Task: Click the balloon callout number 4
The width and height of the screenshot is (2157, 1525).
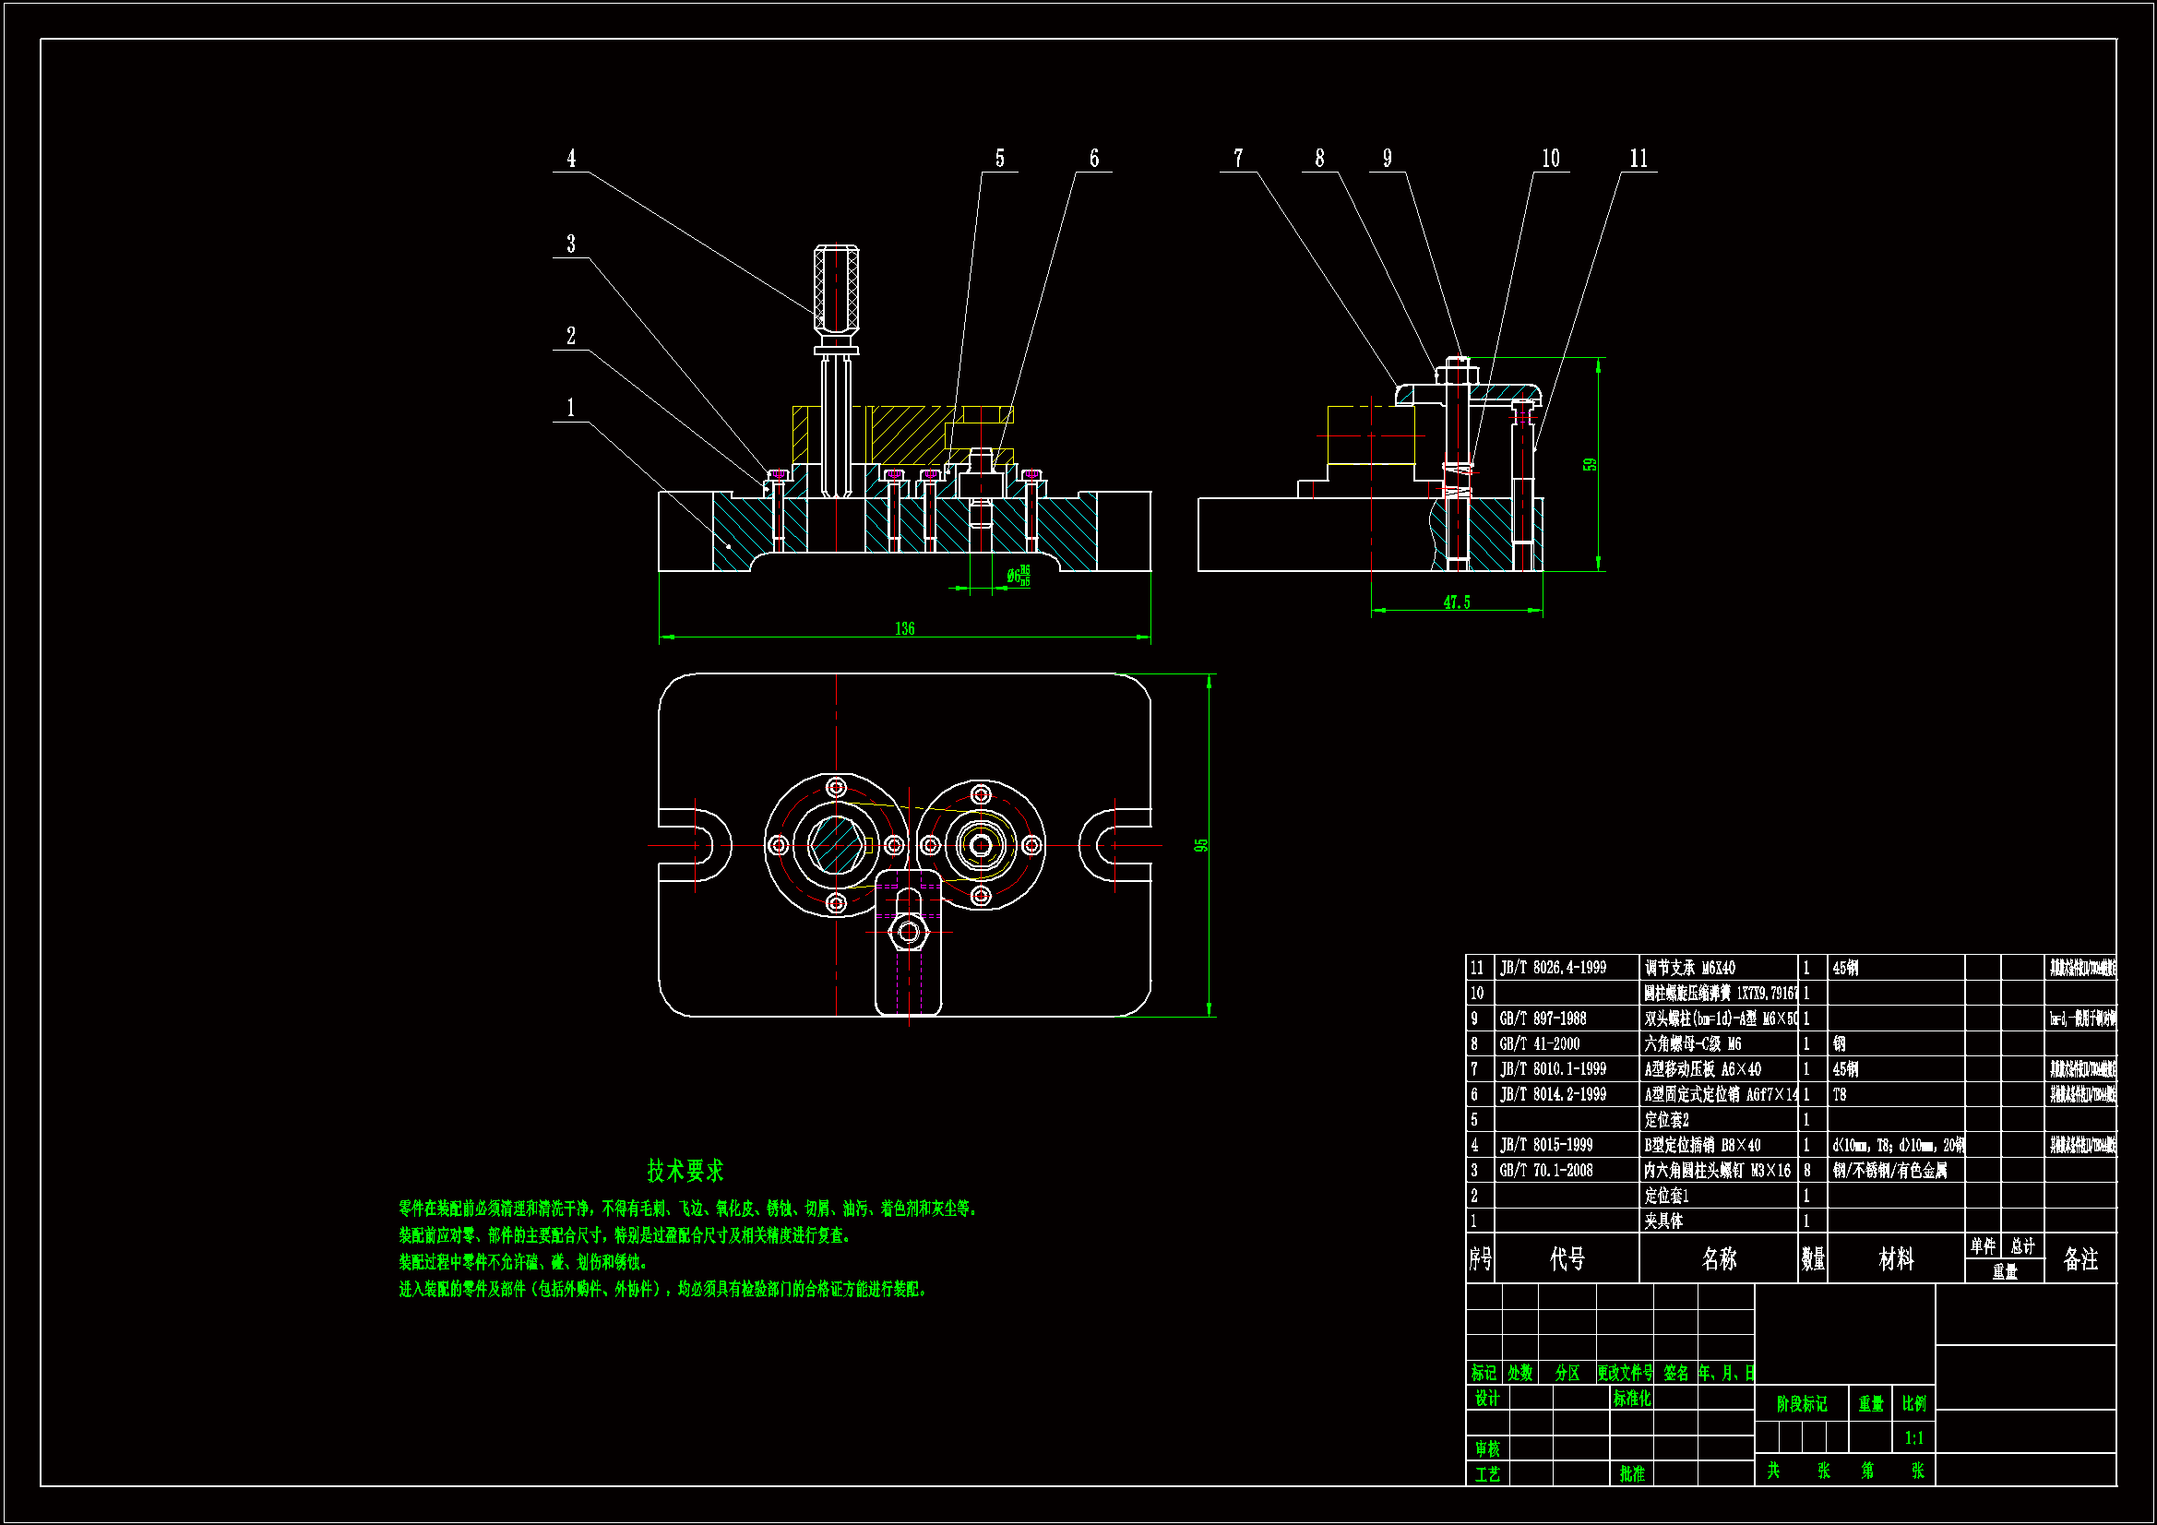Action: point(571,159)
